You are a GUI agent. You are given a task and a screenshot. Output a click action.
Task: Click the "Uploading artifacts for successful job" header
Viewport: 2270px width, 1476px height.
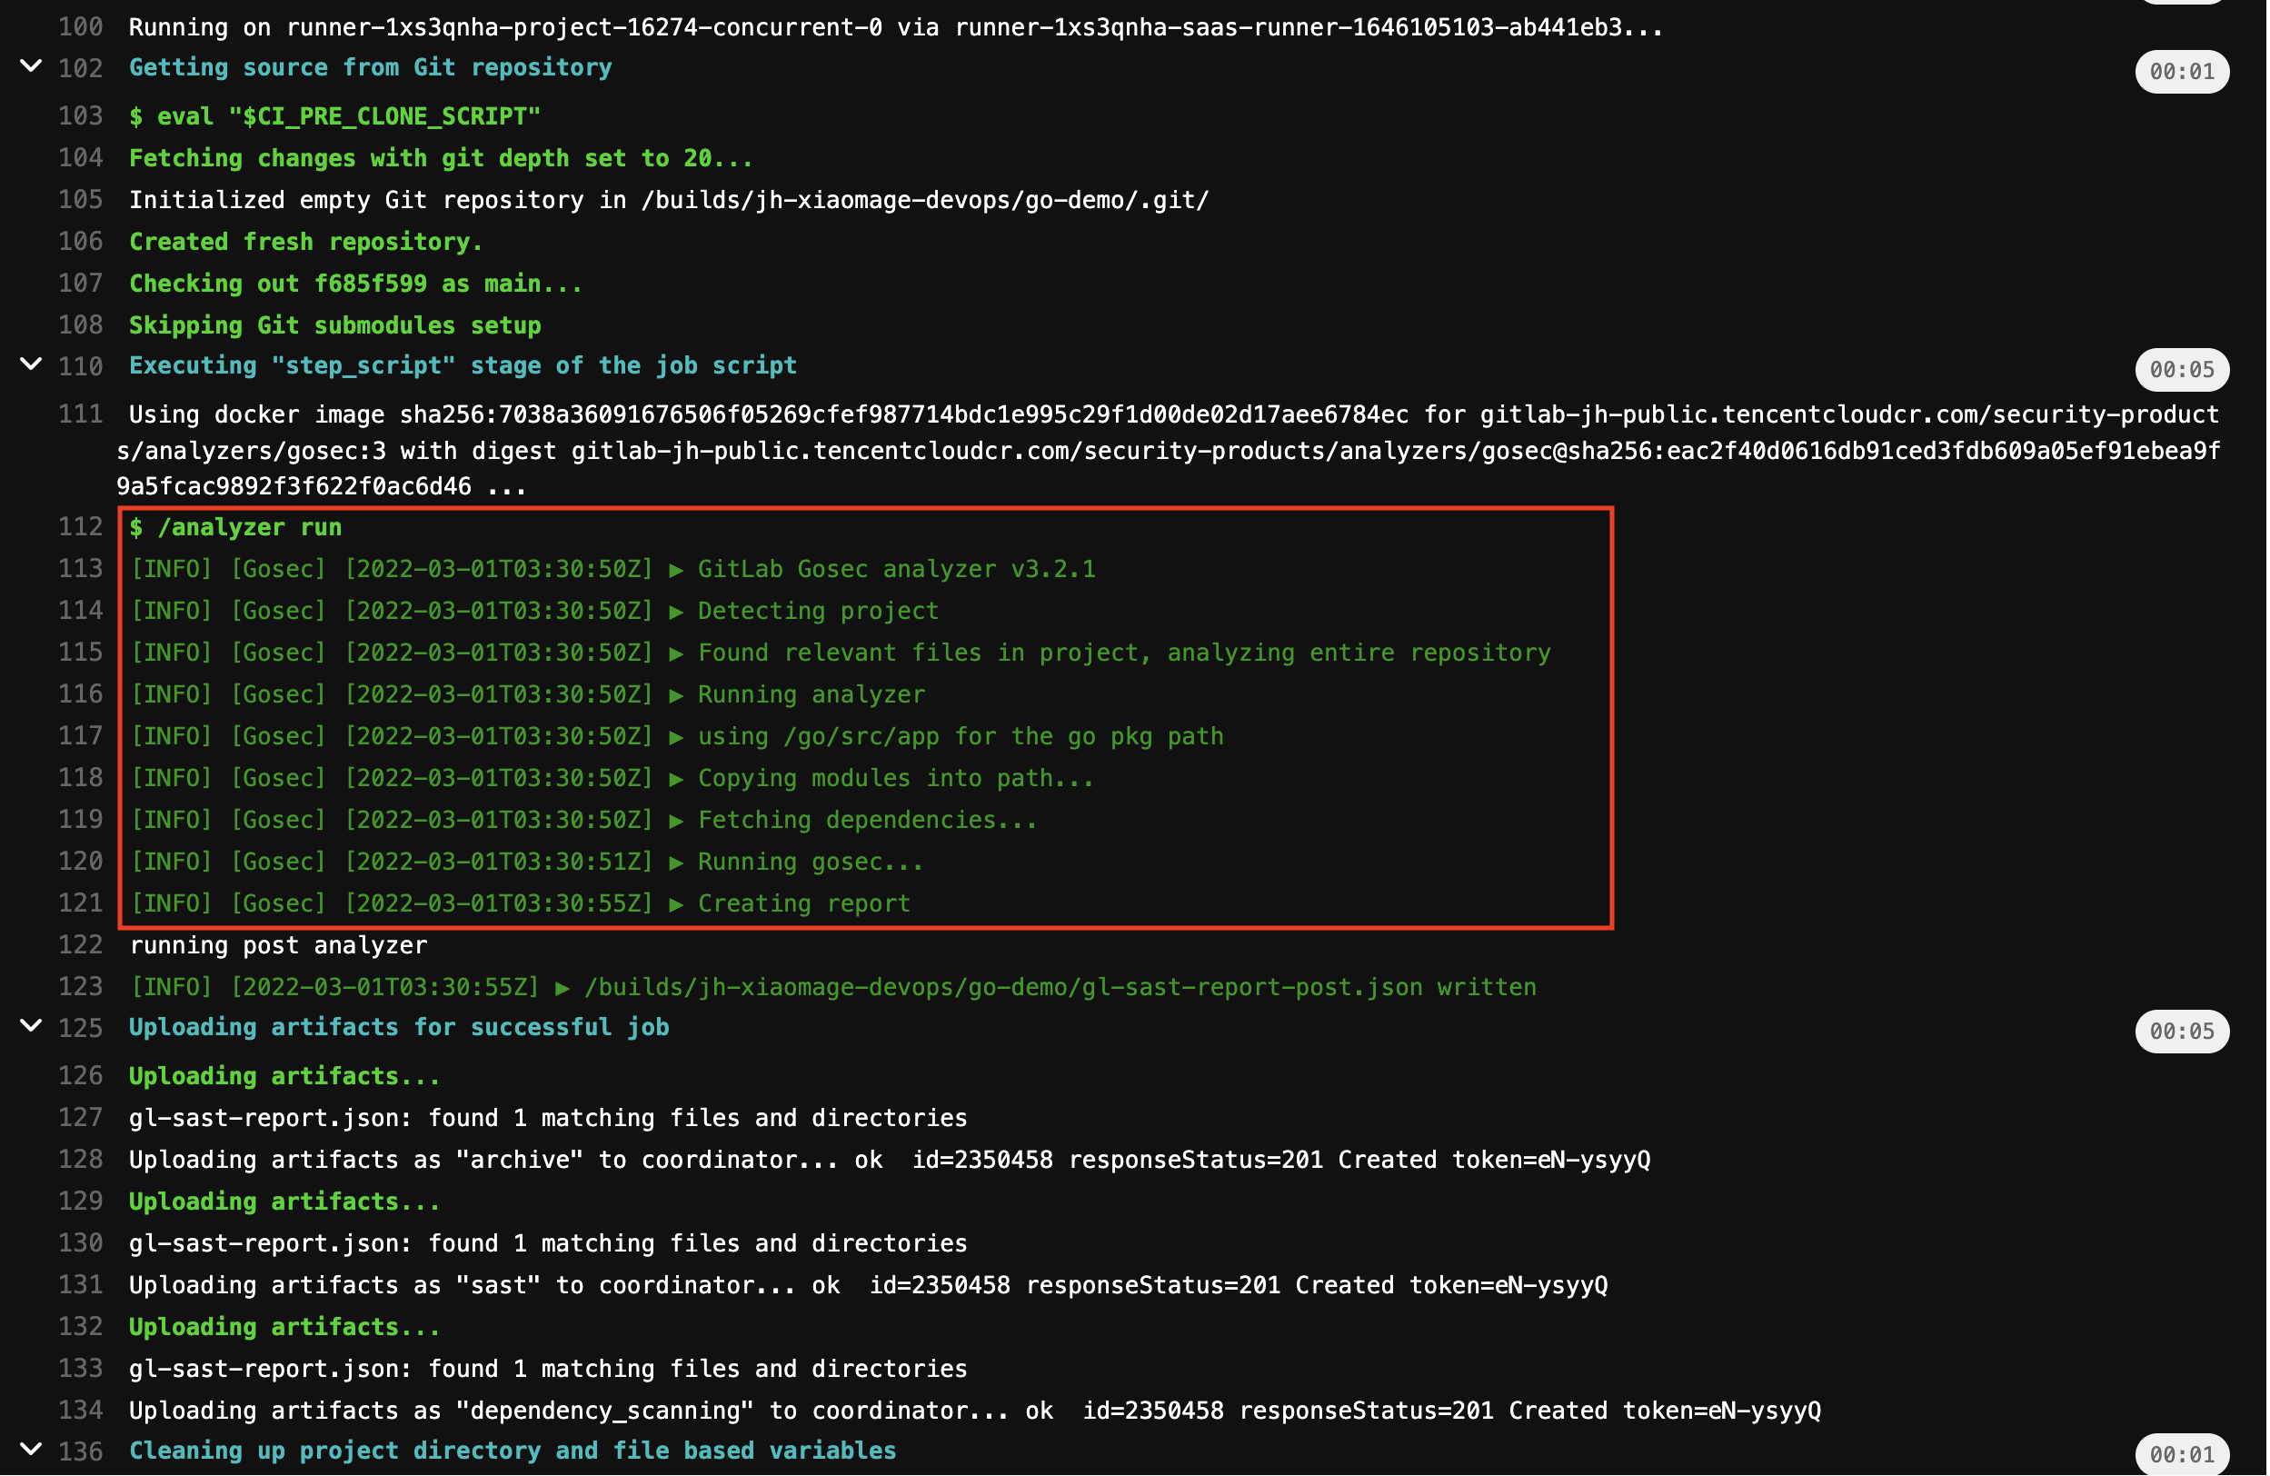[399, 1028]
